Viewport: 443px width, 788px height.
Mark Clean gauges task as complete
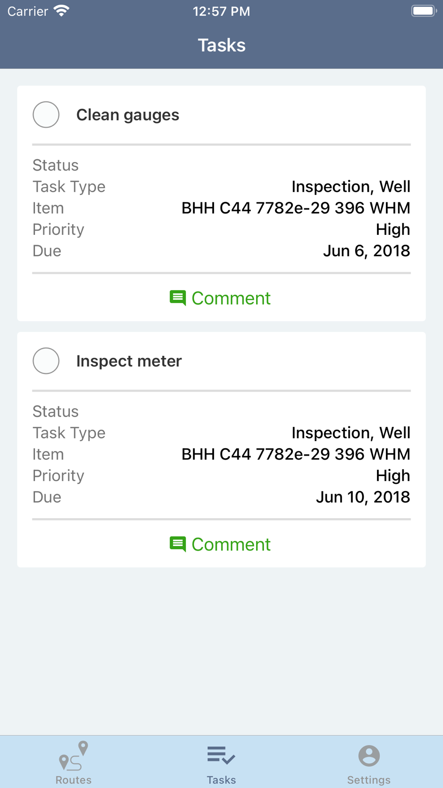(46, 115)
